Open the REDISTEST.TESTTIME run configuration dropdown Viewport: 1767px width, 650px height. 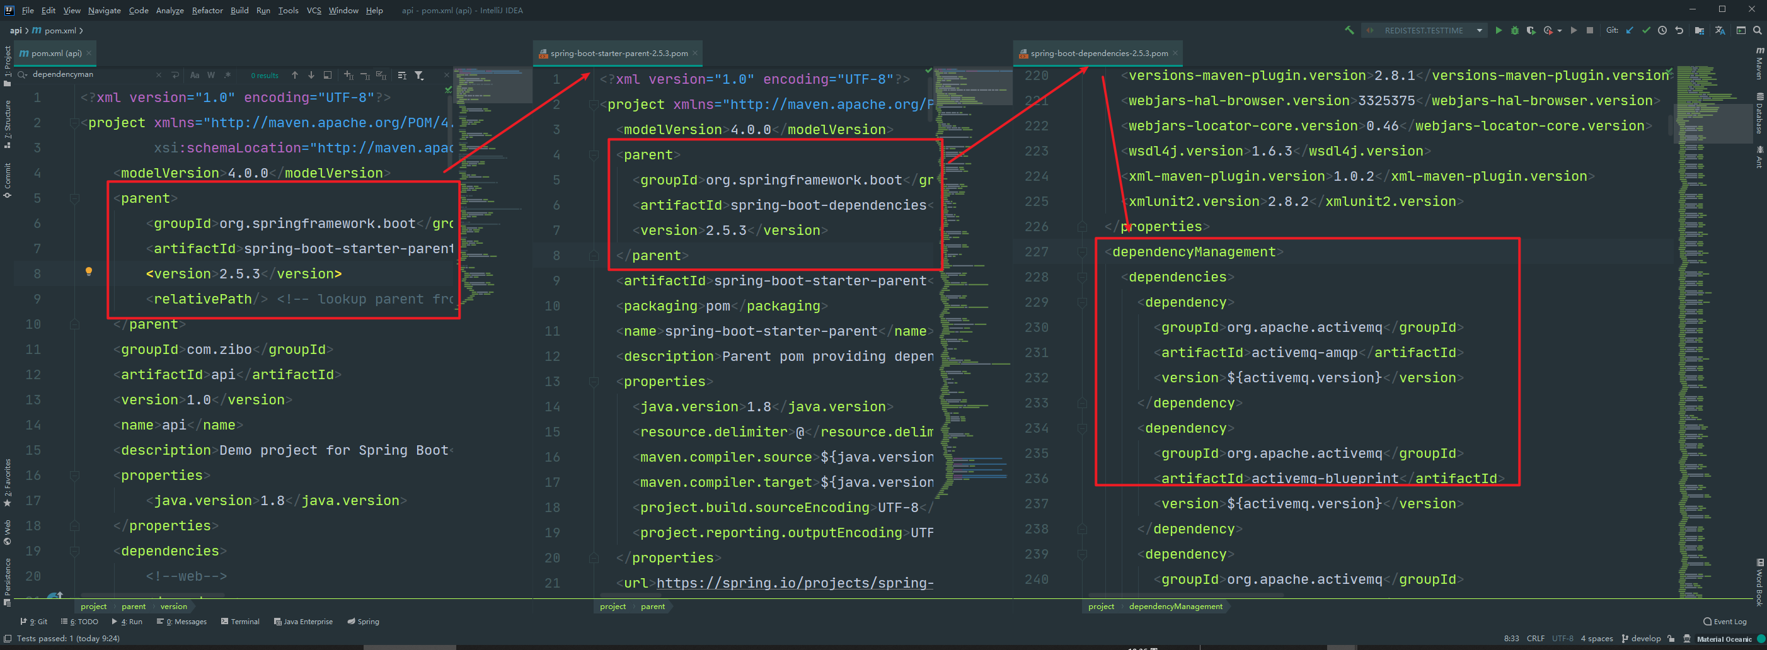click(1480, 31)
